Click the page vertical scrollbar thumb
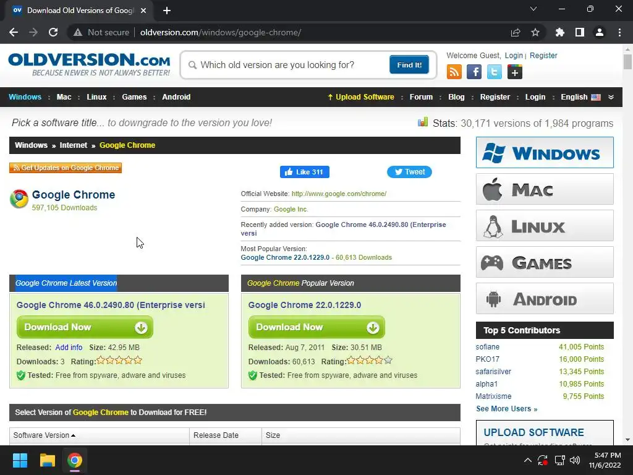This screenshot has height=475, width=633. (627, 62)
